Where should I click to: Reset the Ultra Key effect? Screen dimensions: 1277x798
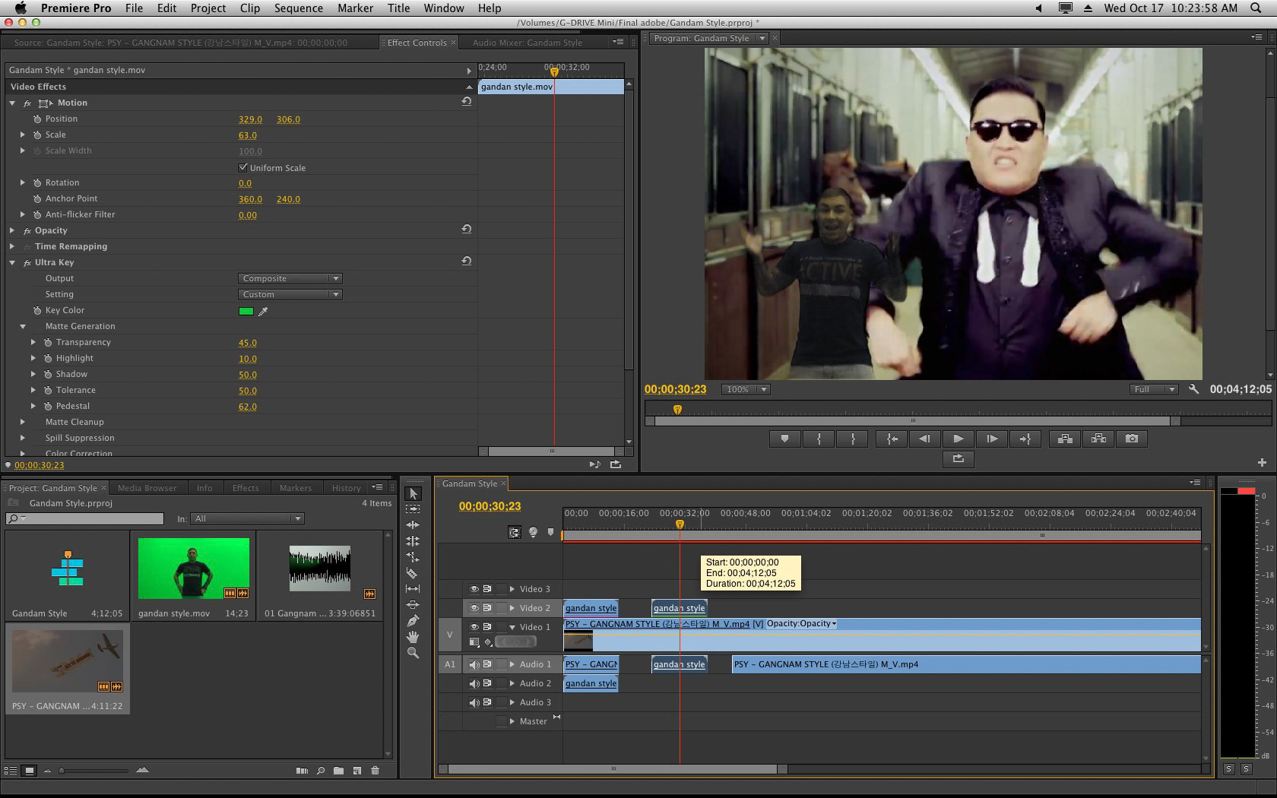[466, 261]
